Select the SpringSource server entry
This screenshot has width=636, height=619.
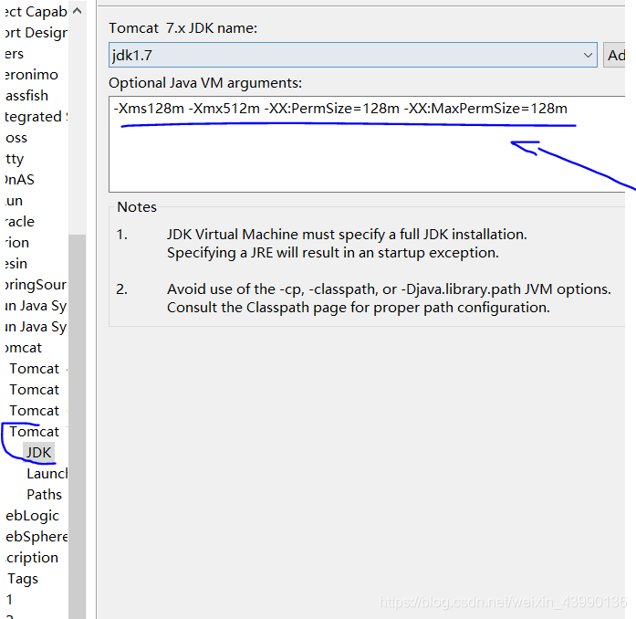tap(36, 285)
